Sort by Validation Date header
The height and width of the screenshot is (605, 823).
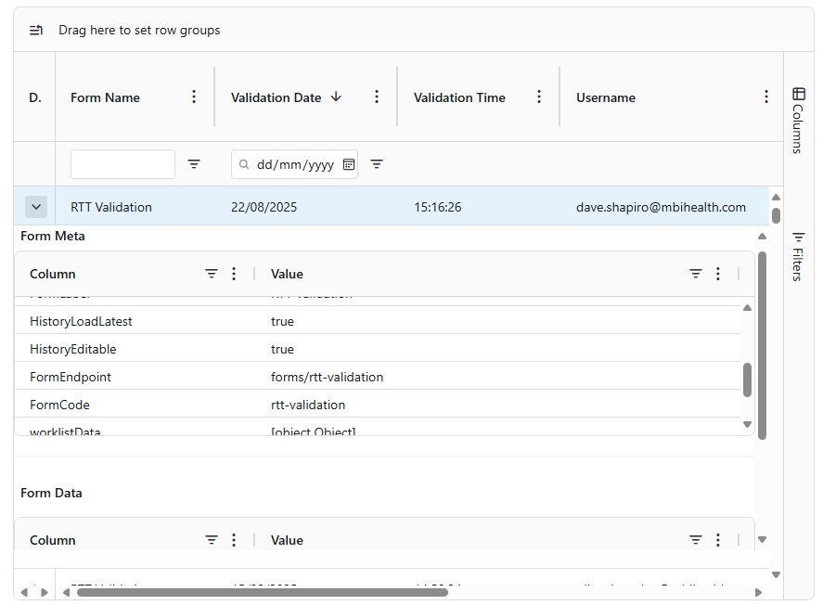click(x=276, y=97)
